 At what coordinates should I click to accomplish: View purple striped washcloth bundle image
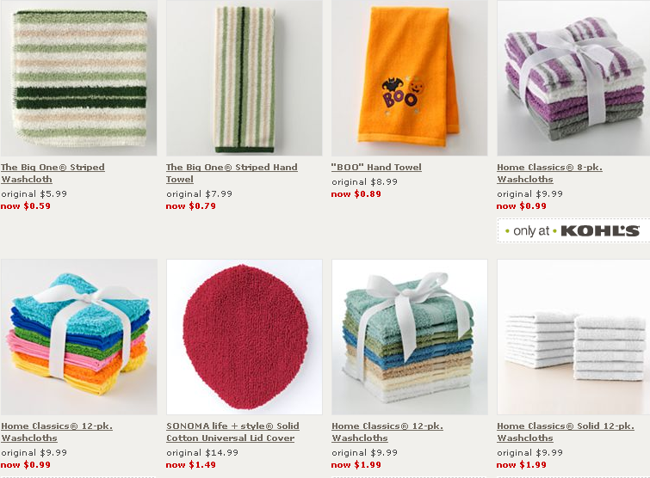coord(573,78)
